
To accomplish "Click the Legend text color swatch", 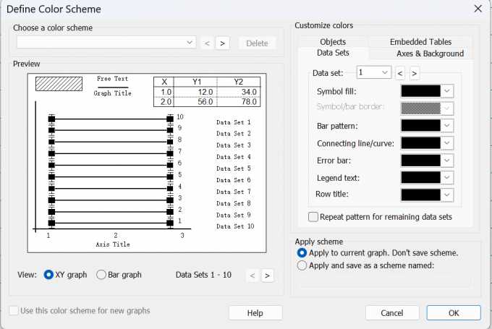I will (x=421, y=178).
